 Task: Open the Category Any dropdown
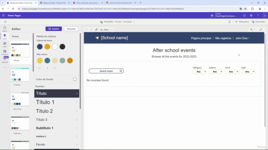pos(199,72)
